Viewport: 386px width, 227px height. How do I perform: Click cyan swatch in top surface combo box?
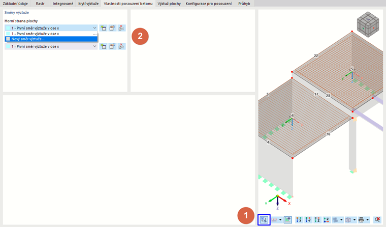click(8, 28)
